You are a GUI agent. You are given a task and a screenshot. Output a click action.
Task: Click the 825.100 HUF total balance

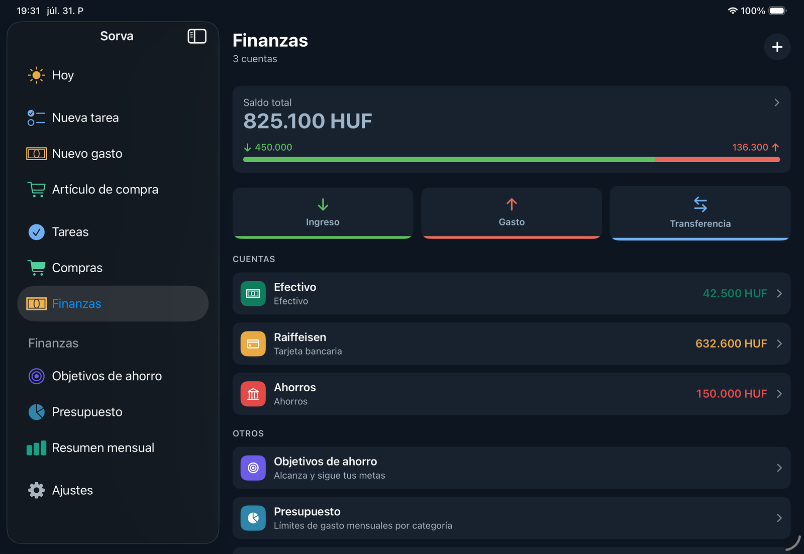(308, 121)
